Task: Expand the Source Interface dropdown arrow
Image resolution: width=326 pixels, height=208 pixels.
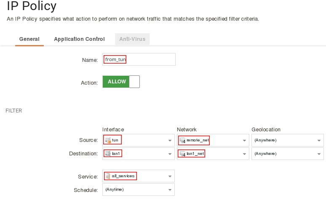Action: tap(170, 141)
